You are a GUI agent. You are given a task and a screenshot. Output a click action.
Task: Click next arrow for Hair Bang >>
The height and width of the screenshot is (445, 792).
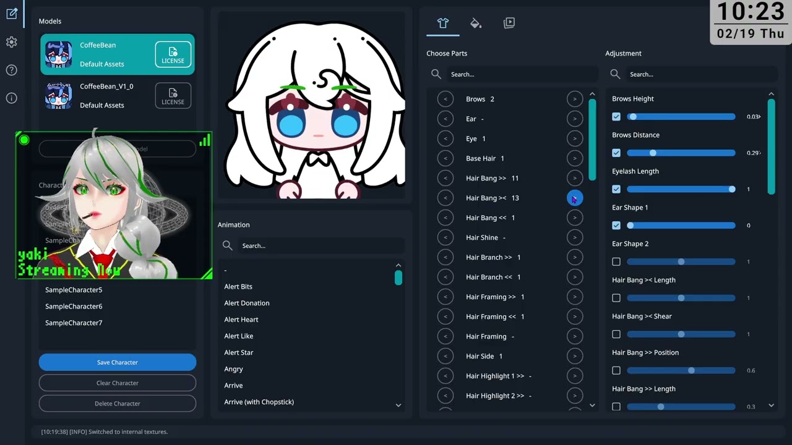click(575, 178)
